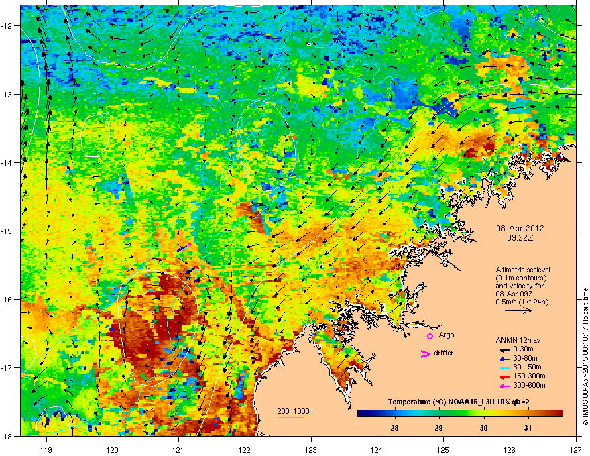This screenshot has width=590, height=456.
Task: Click the temperature color bar near 28
Action: (394, 414)
